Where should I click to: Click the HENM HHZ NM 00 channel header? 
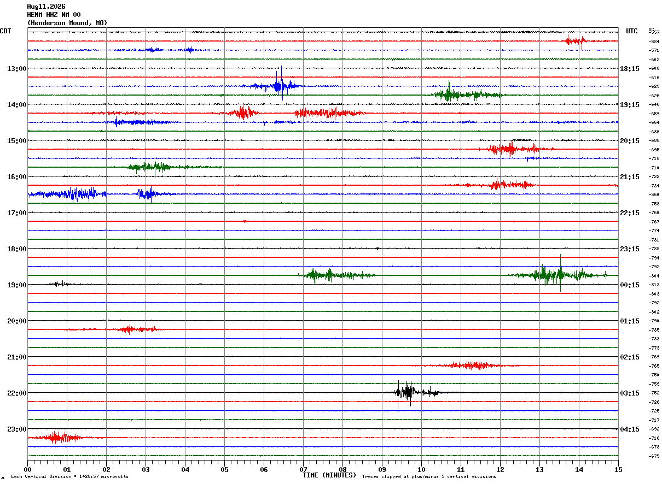coord(54,15)
